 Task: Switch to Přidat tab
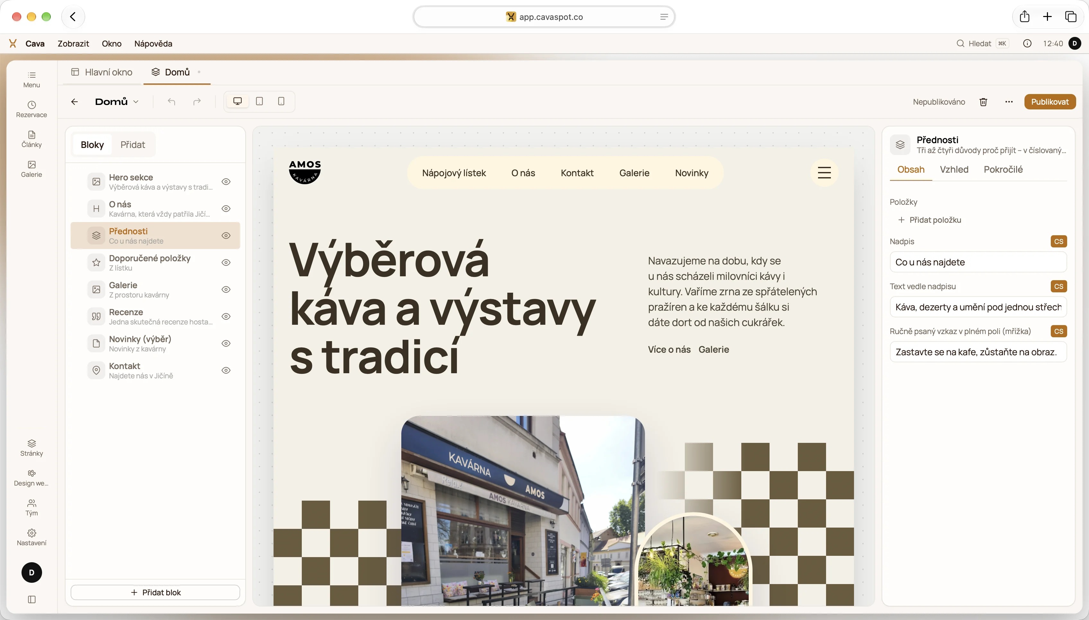[133, 145]
